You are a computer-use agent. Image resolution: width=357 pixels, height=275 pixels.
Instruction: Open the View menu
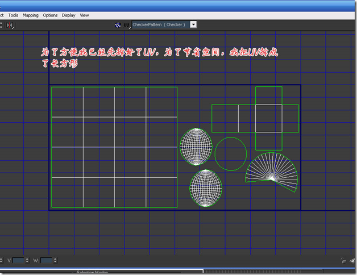84,15
